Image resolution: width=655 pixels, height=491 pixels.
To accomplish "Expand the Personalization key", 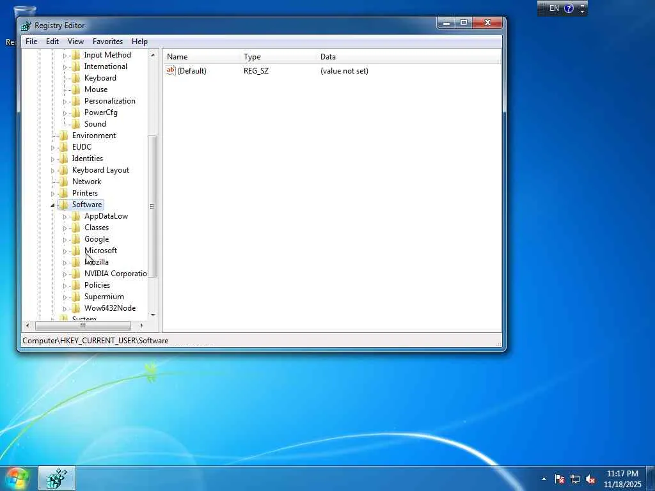I will coord(65,102).
